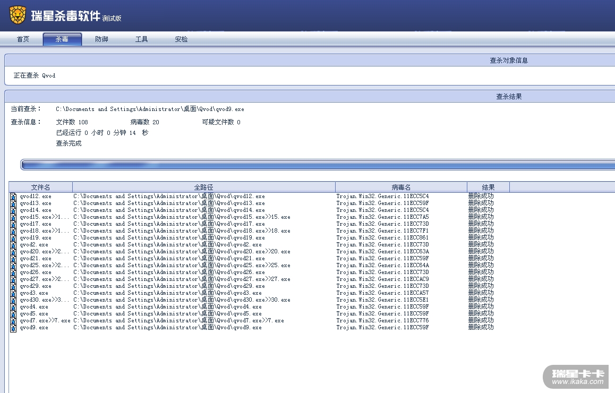Click virus name Trojan.Win32.Generic.11ECC64A
This screenshot has height=393, width=615.
[382, 266]
